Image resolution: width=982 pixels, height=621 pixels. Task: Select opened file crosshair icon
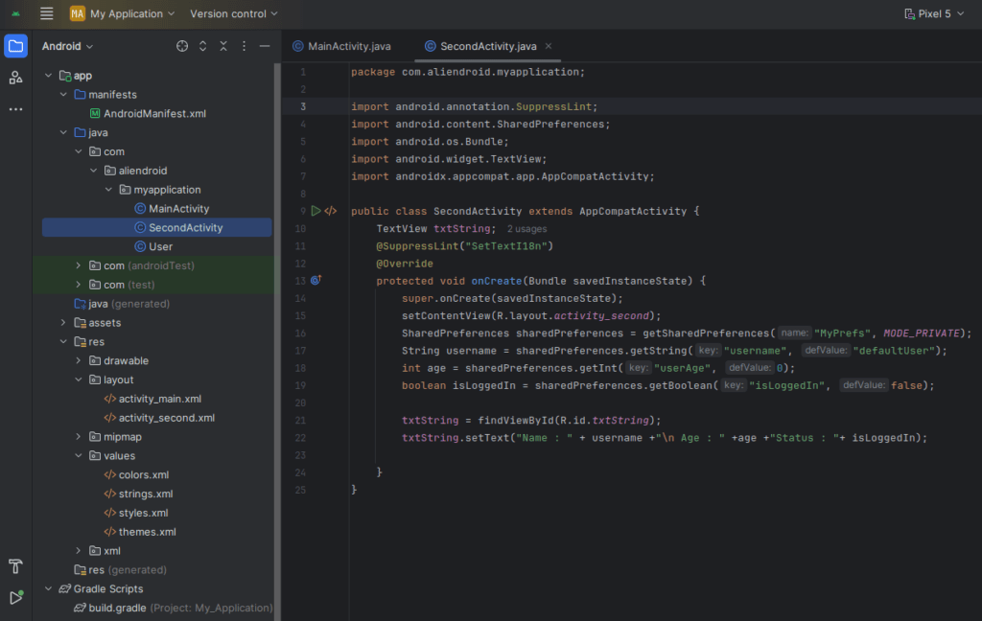pos(181,46)
